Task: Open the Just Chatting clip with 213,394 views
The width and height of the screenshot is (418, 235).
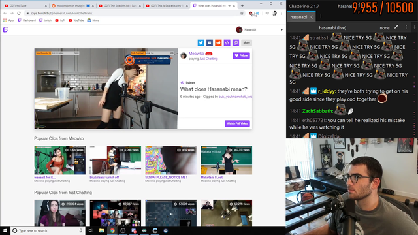Action: pyautogui.click(x=60, y=213)
